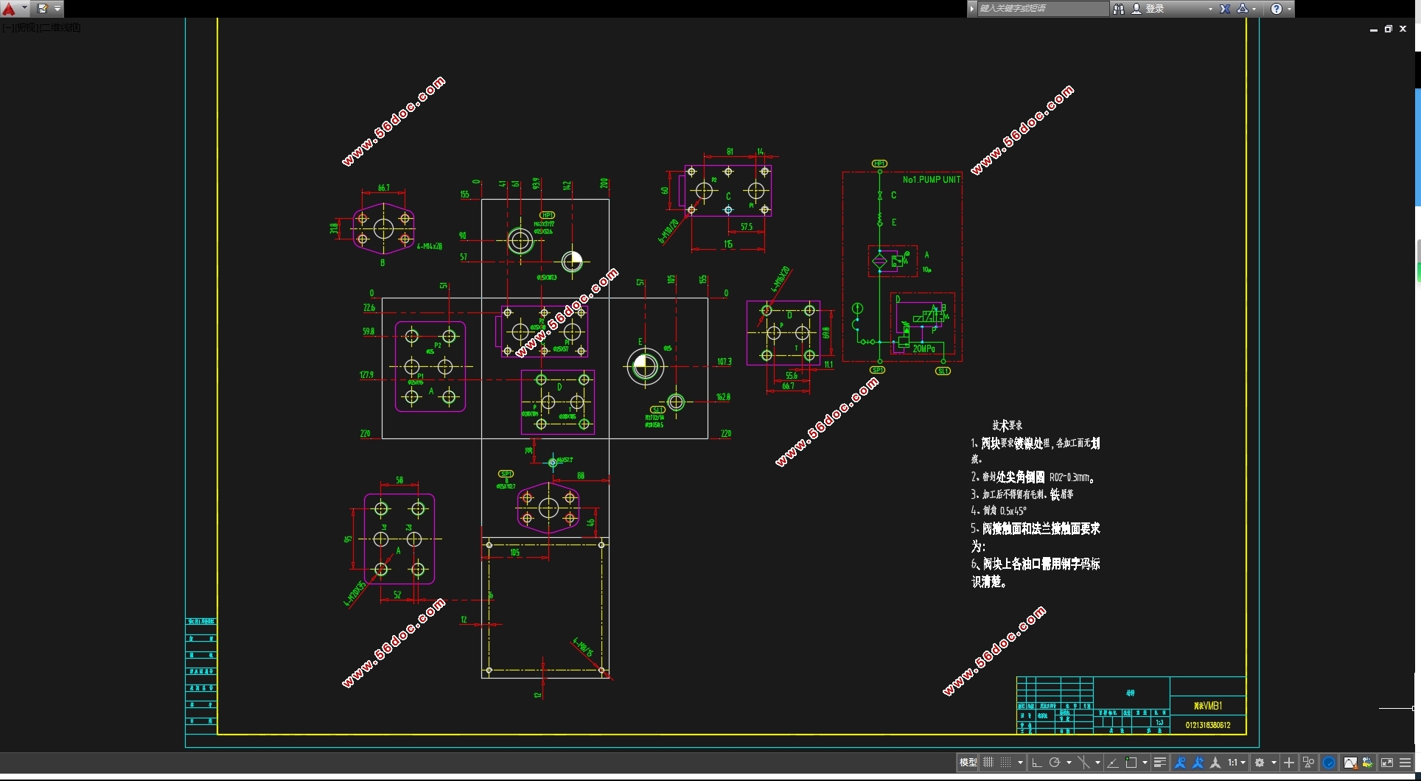Toggle ortho mode in status bar

coord(1036,763)
